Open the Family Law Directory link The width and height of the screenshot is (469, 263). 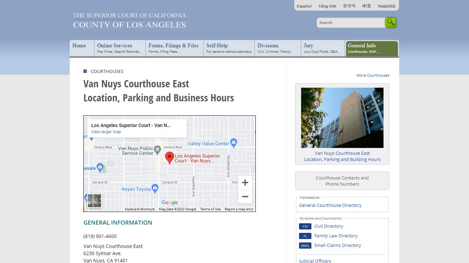336,236
